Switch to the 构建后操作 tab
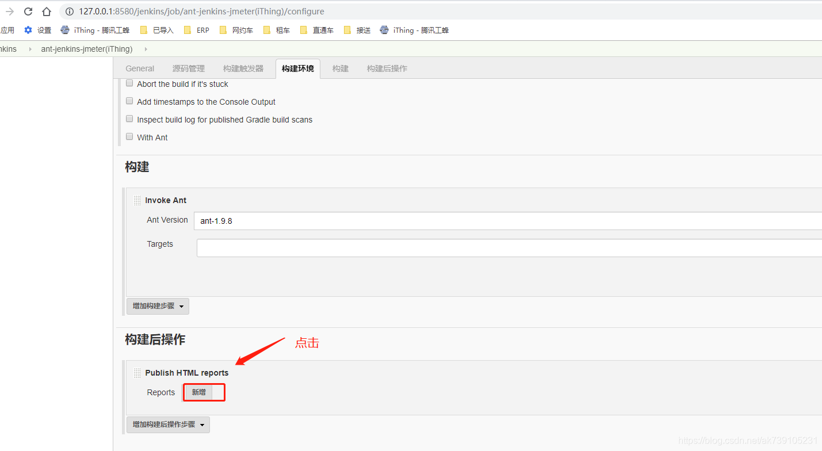Screen dimensions: 822x451 click(387, 68)
